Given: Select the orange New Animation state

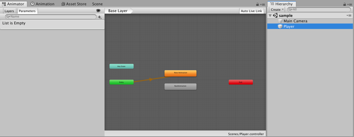Looking at the screenshot, I should [180, 73].
